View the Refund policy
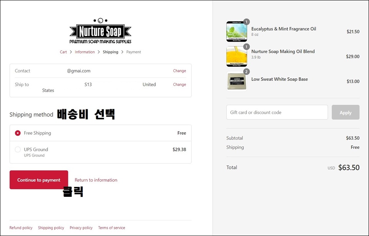The height and width of the screenshot is (236, 369). click(x=21, y=228)
